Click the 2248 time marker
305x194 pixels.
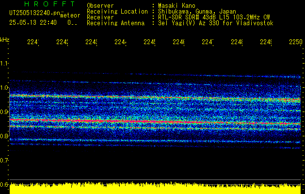coord(237,42)
